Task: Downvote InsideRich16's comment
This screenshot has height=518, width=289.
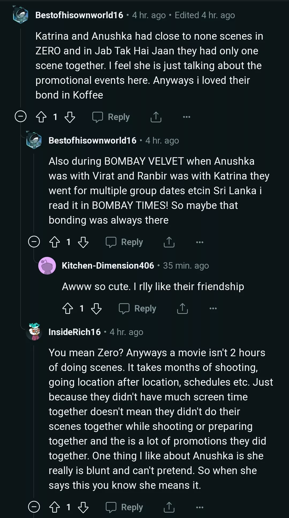Action: (x=83, y=507)
